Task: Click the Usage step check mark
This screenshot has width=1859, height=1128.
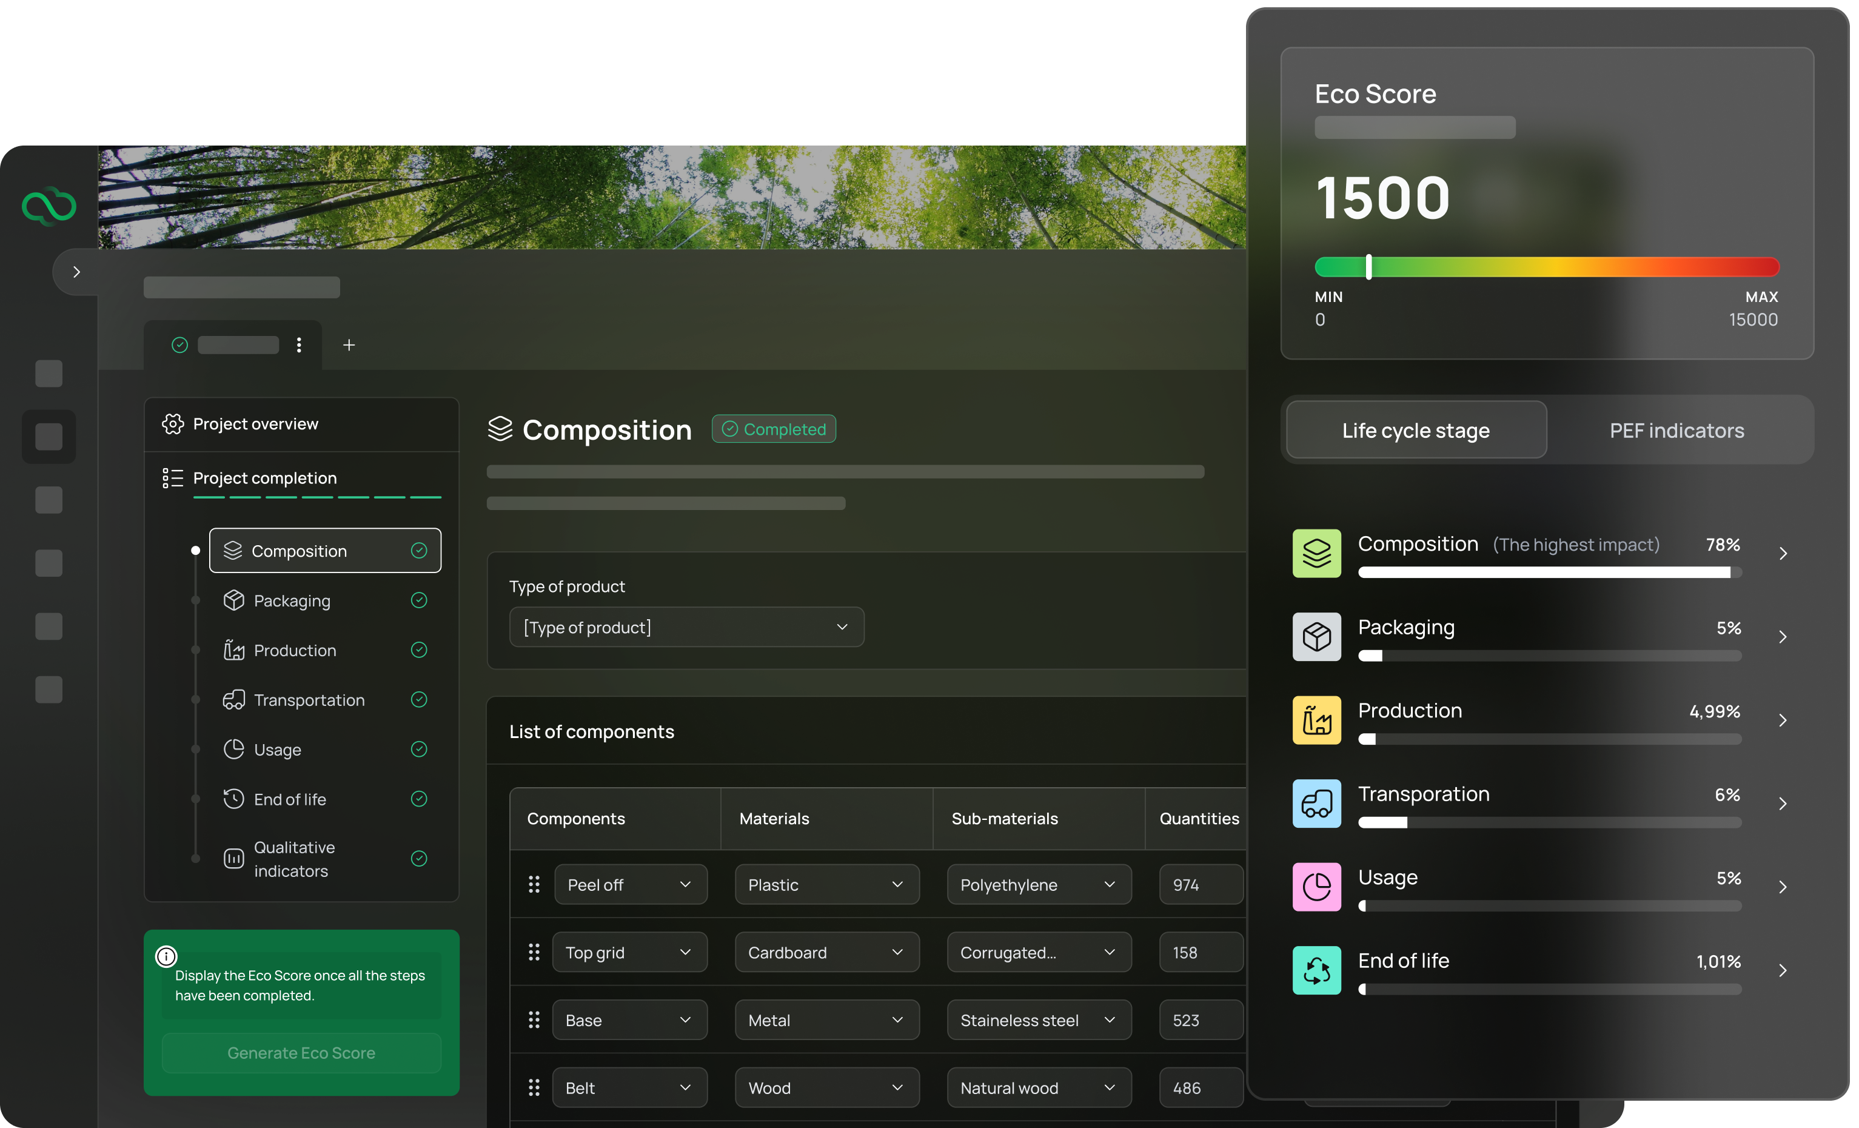Action: click(x=419, y=749)
